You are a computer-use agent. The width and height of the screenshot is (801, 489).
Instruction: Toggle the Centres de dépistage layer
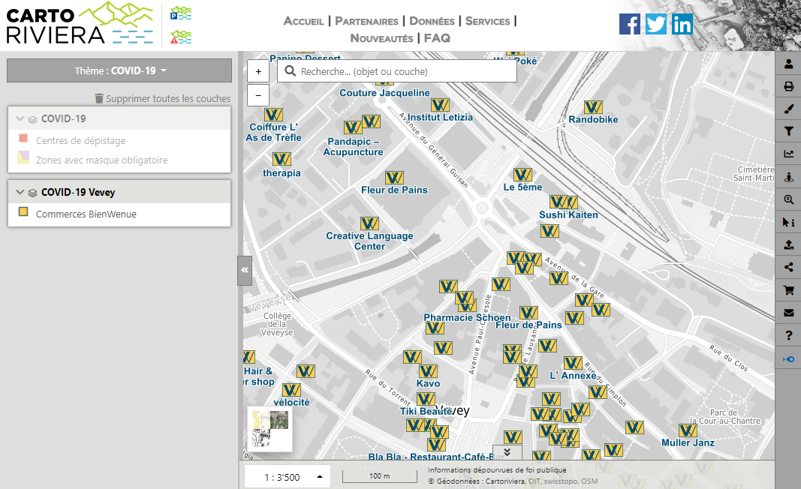pos(80,140)
